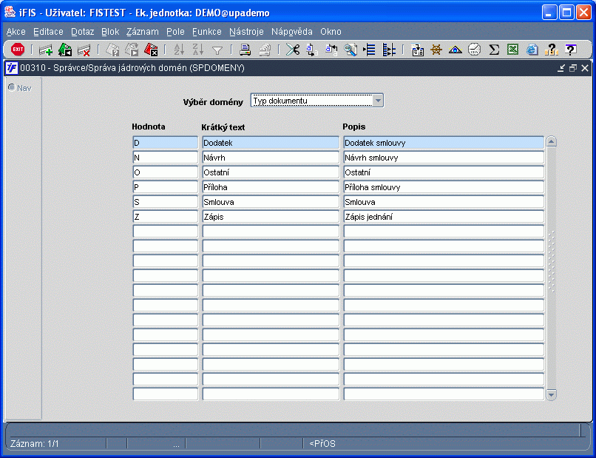This screenshot has width=596, height=458.
Task: Click the Hodnota field containing Z
Action: [166, 217]
